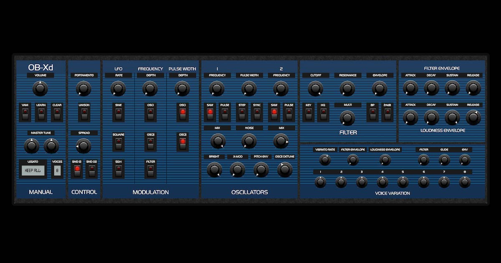
Task: Click the ENVELOPE knob in Filter section
Action: point(380,89)
